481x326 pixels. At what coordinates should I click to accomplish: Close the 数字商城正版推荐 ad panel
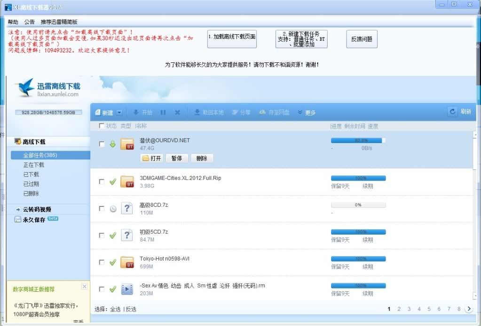pos(84,286)
